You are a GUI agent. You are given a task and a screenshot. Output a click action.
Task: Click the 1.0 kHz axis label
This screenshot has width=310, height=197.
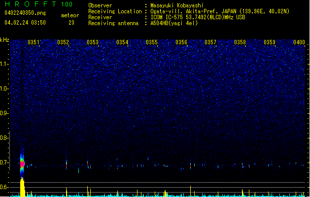(x=4, y=89)
